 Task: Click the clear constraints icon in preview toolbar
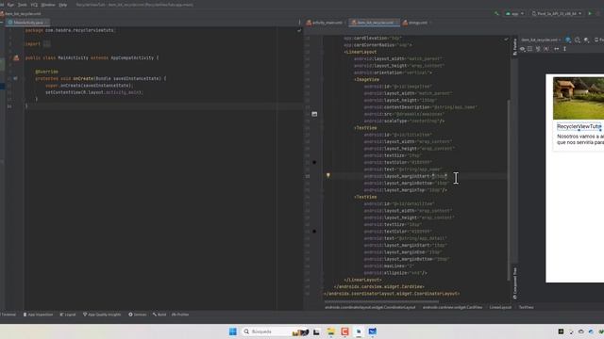tap(538, 49)
